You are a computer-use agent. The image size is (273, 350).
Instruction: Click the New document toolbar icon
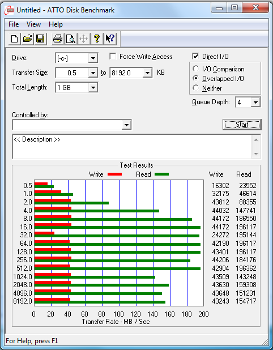pyautogui.click(x=15, y=39)
